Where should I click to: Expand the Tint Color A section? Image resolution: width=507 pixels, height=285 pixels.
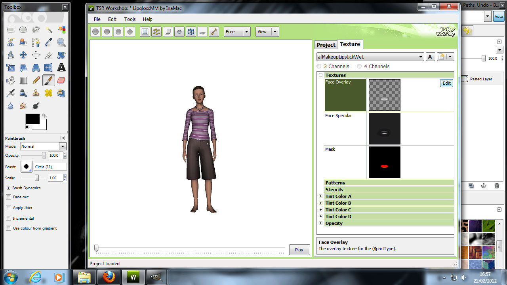[x=320, y=196]
